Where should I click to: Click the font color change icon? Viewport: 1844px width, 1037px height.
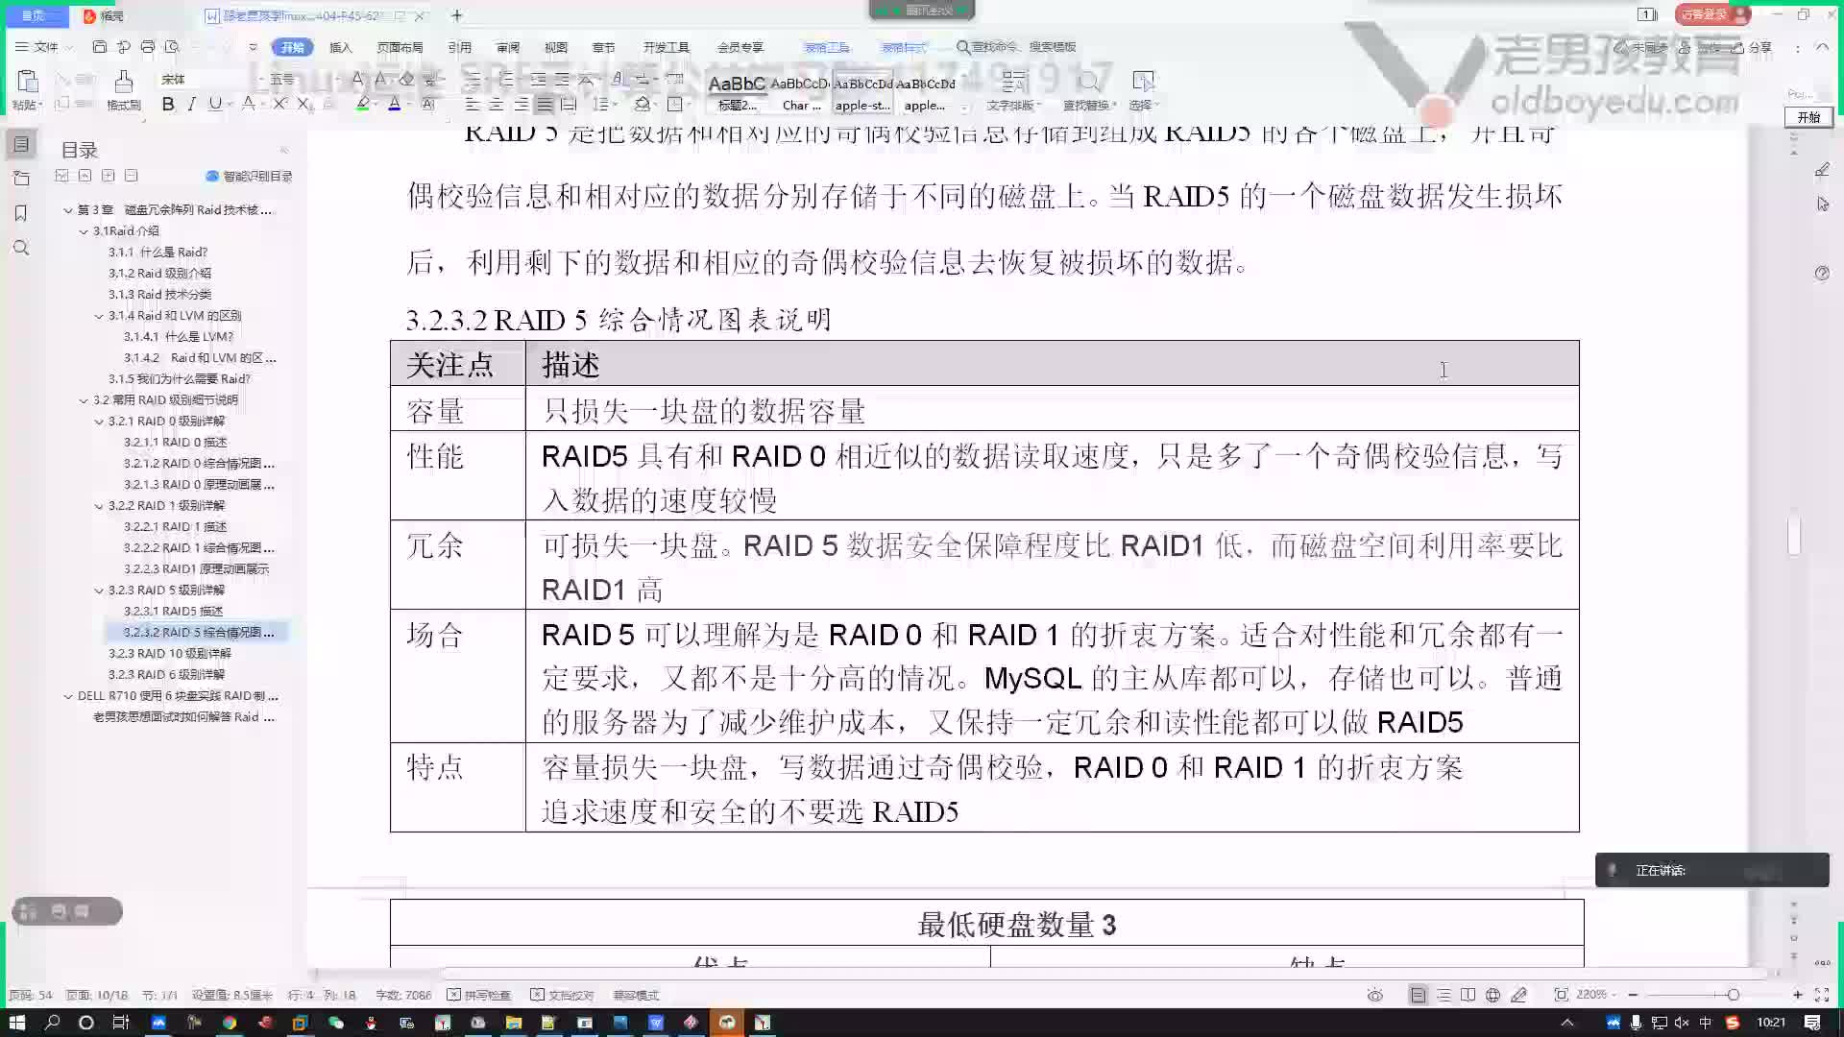(399, 104)
